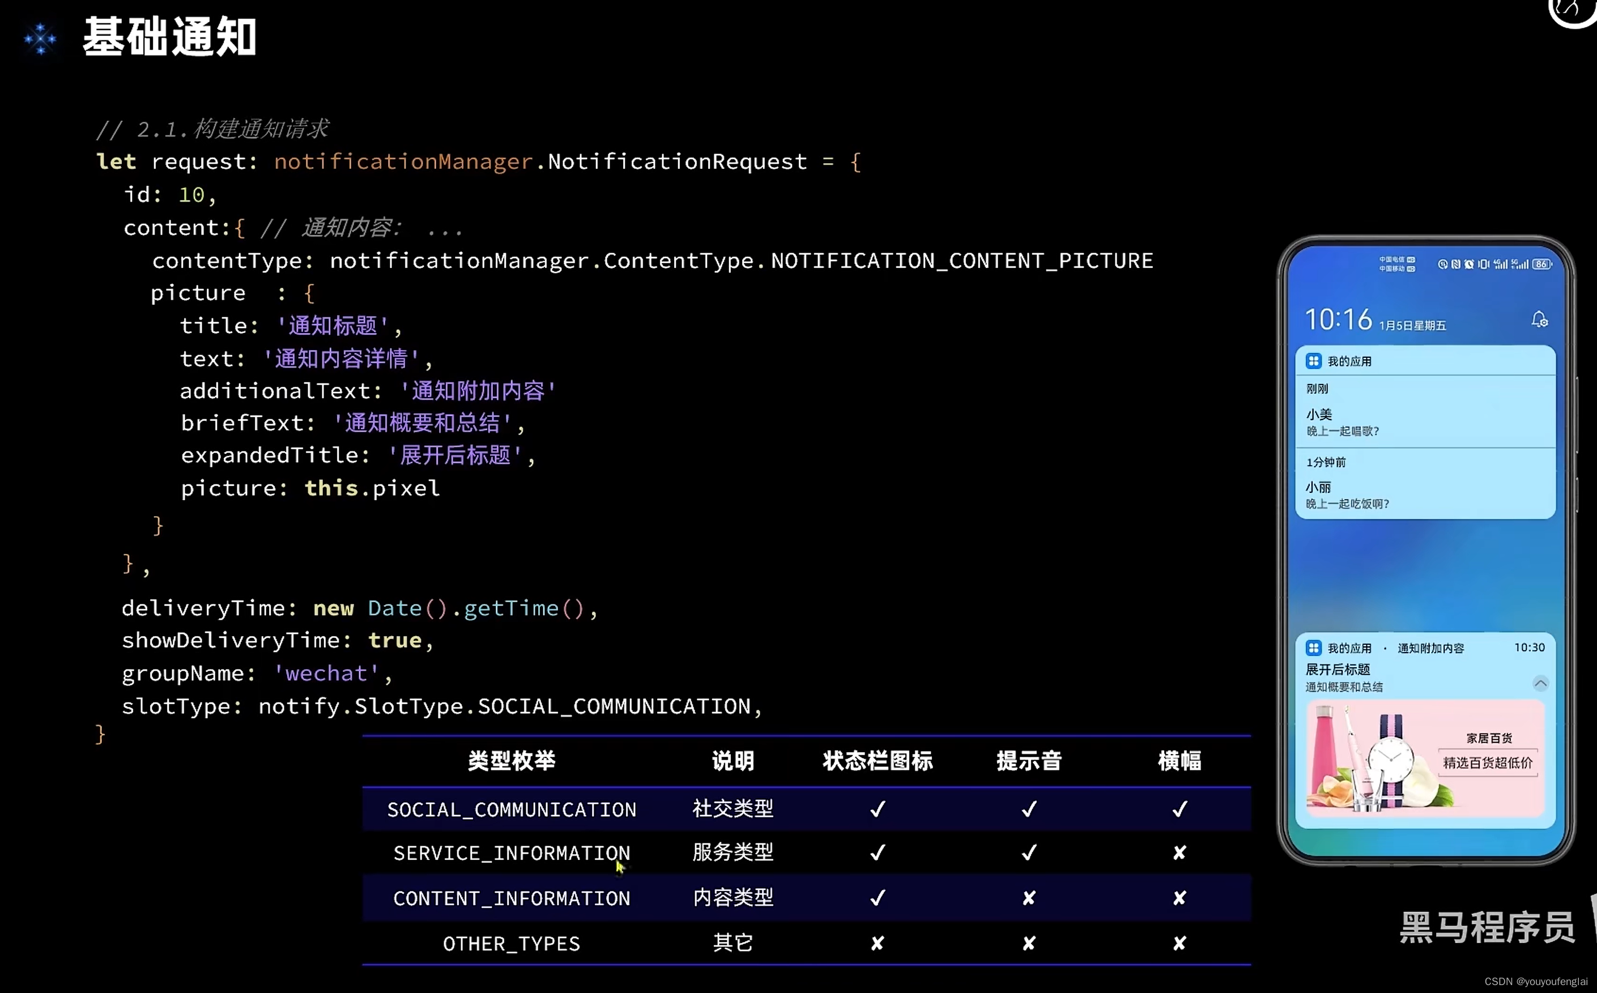Click the '通知内容详情' string in the code
Screen dimensions: 1597x993
[x=341, y=359]
